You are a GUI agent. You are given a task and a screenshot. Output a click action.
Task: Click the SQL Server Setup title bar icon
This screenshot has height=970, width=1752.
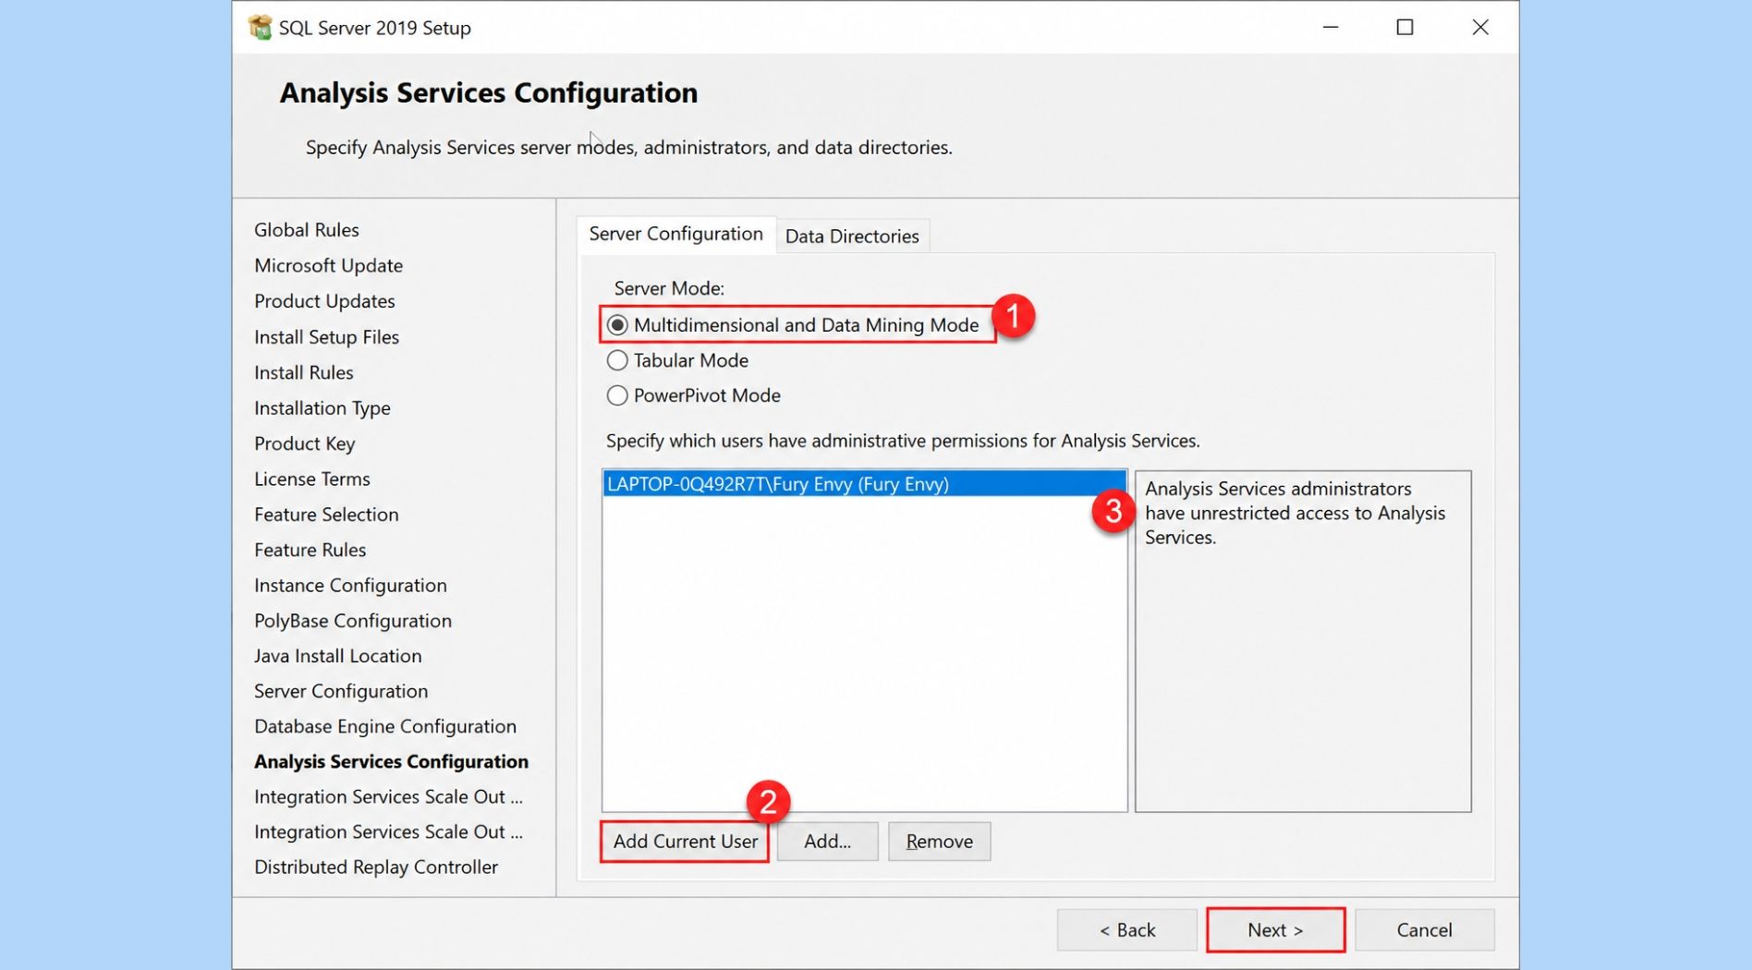(x=260, y=28)
